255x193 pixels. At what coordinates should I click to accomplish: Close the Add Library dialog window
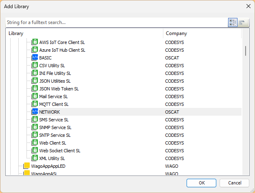(248, 7)
